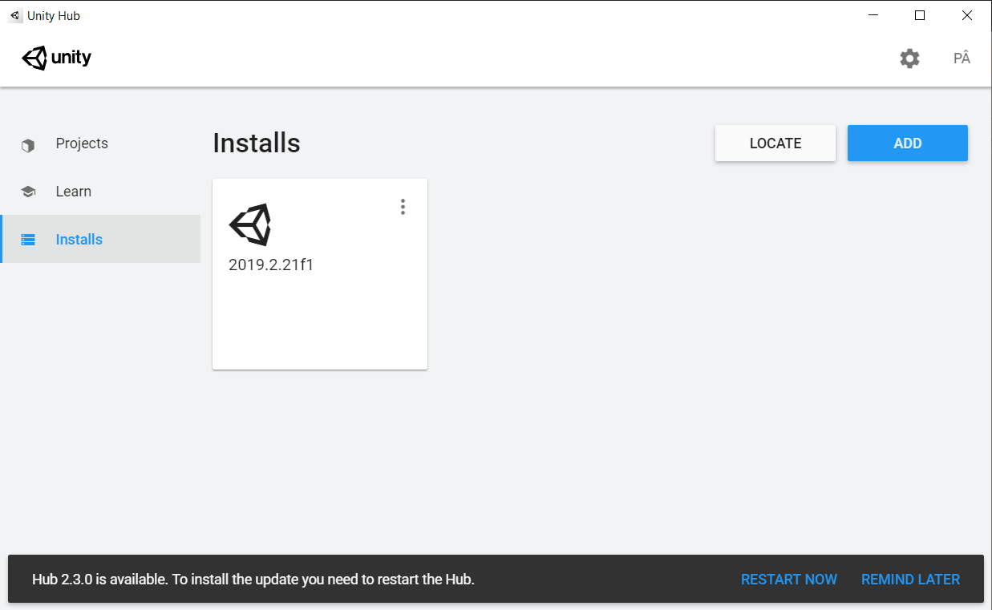Click Unity Hub title bar app icon
992x610 pixels.
click(x=15, y=15)
